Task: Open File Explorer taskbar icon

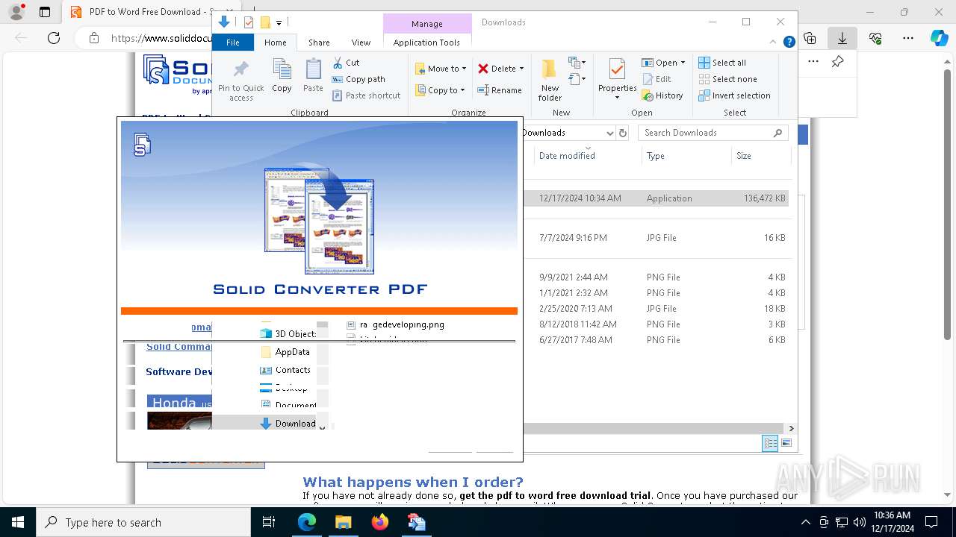Action: tap(343, 522)
